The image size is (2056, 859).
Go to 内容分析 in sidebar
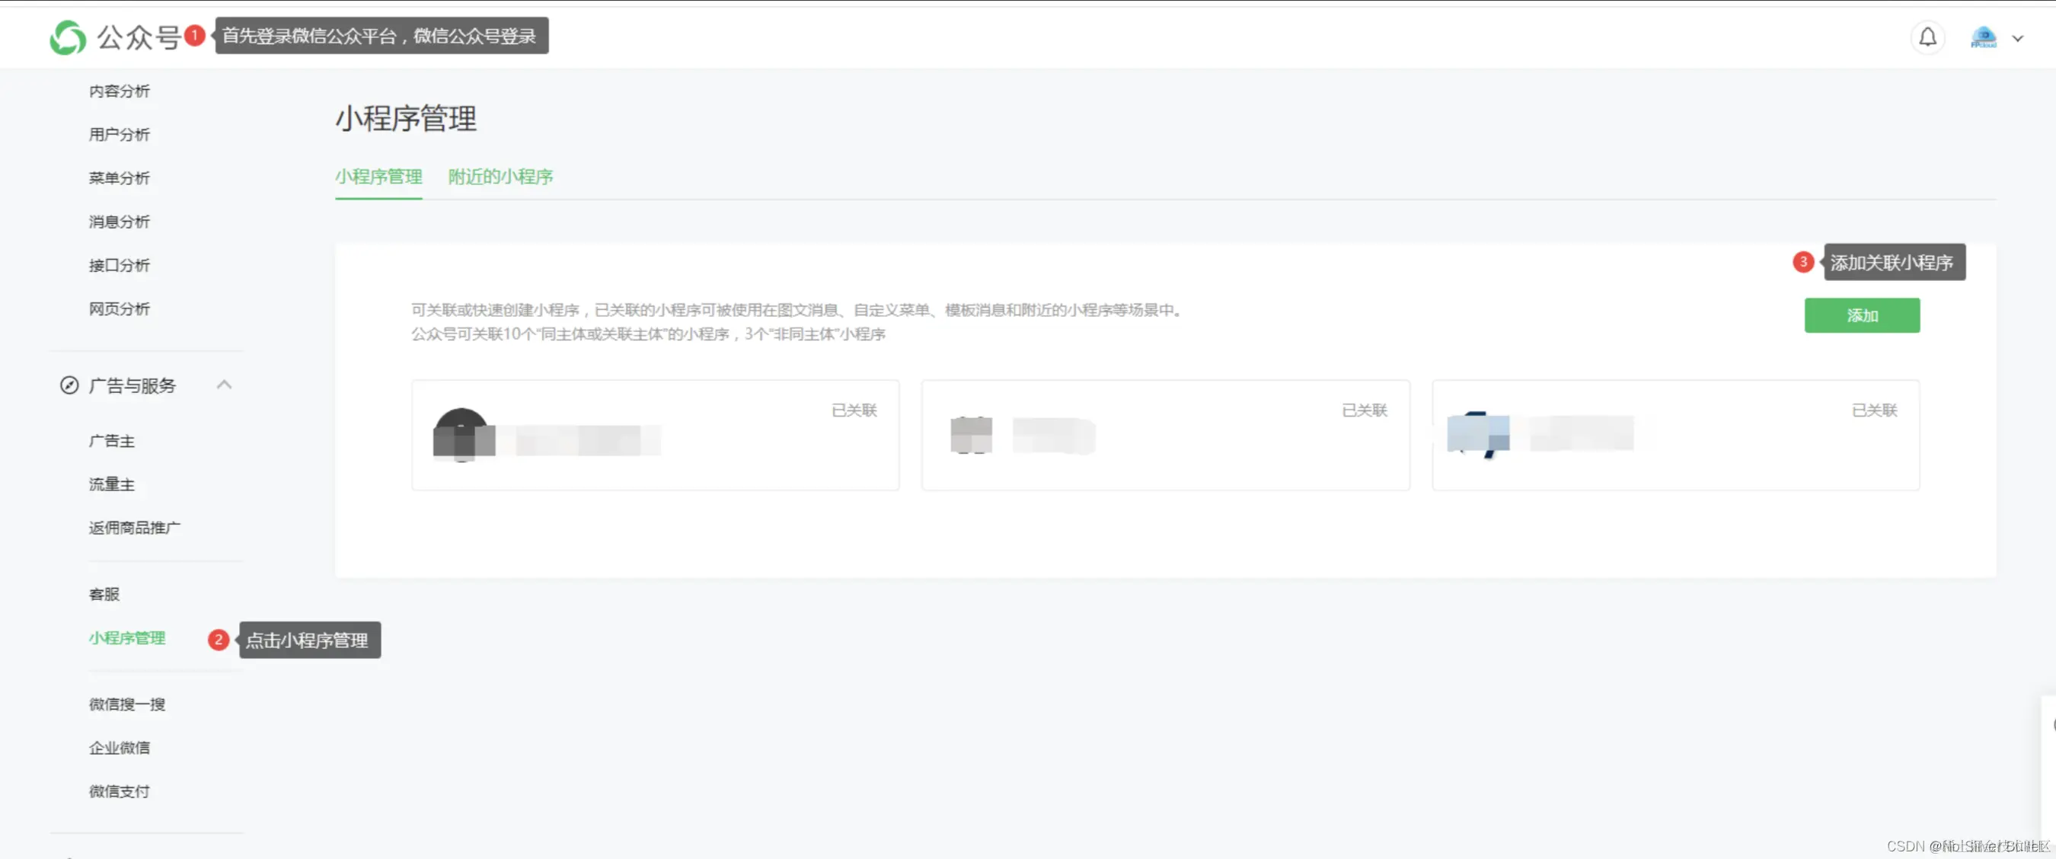(x=119, y=91)
